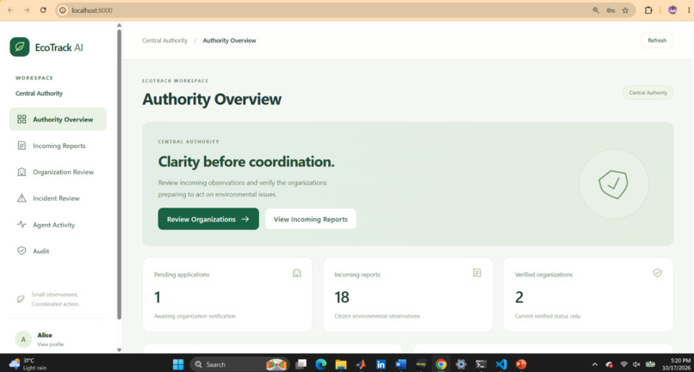
Task: Click the document icon on Incoming reports card
Action: (477, 273)
